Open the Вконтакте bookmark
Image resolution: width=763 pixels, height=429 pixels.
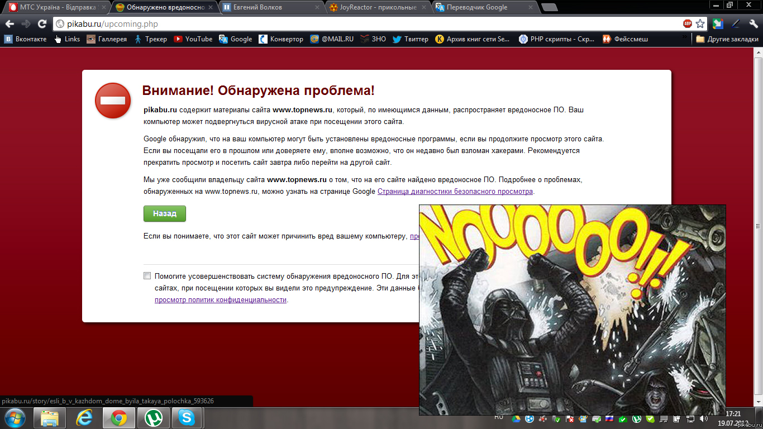26,39
